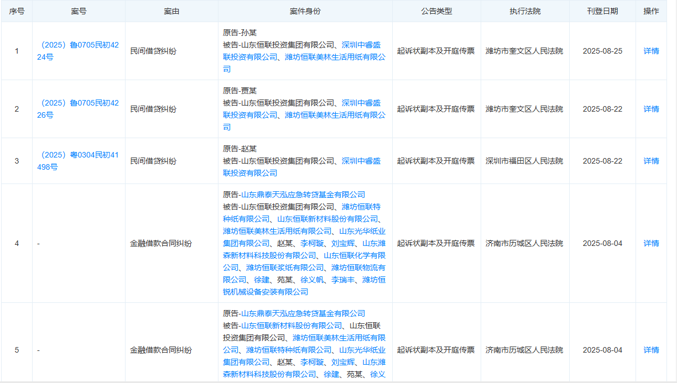Screen dimensions: 677x383
Task: Open 潍坊恒联浆纸有限公司 link in row 4
Action: 285,267
